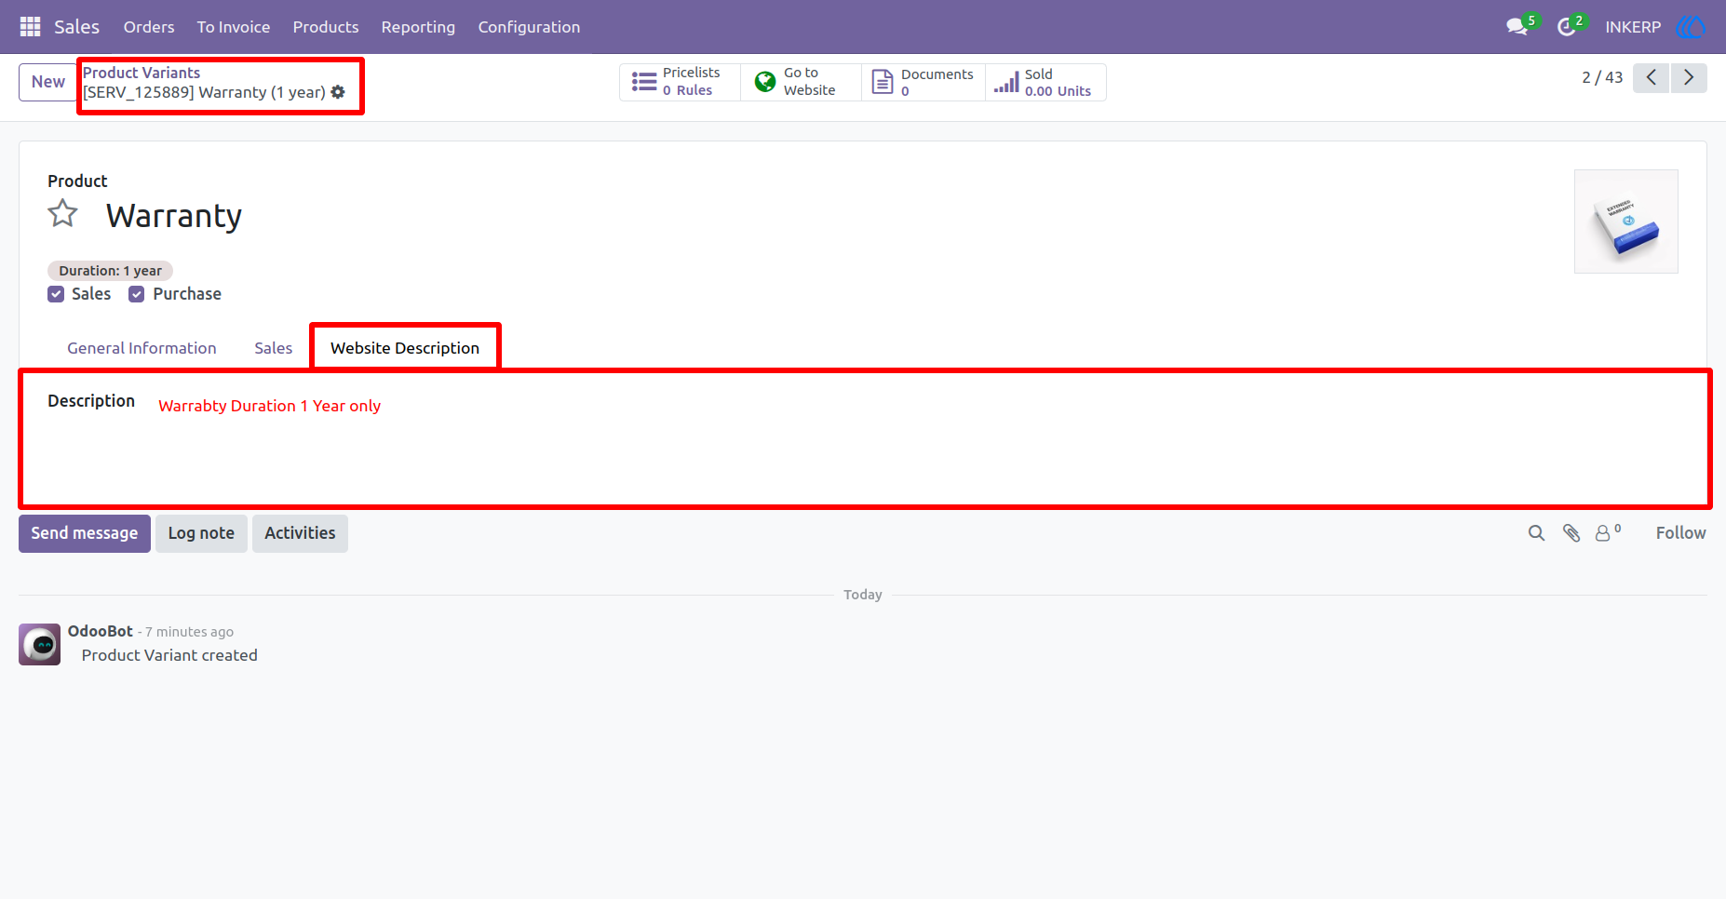Go to previous record arrow
Viewport: 1726px width, 899px height.
[x=1651, y=78]
